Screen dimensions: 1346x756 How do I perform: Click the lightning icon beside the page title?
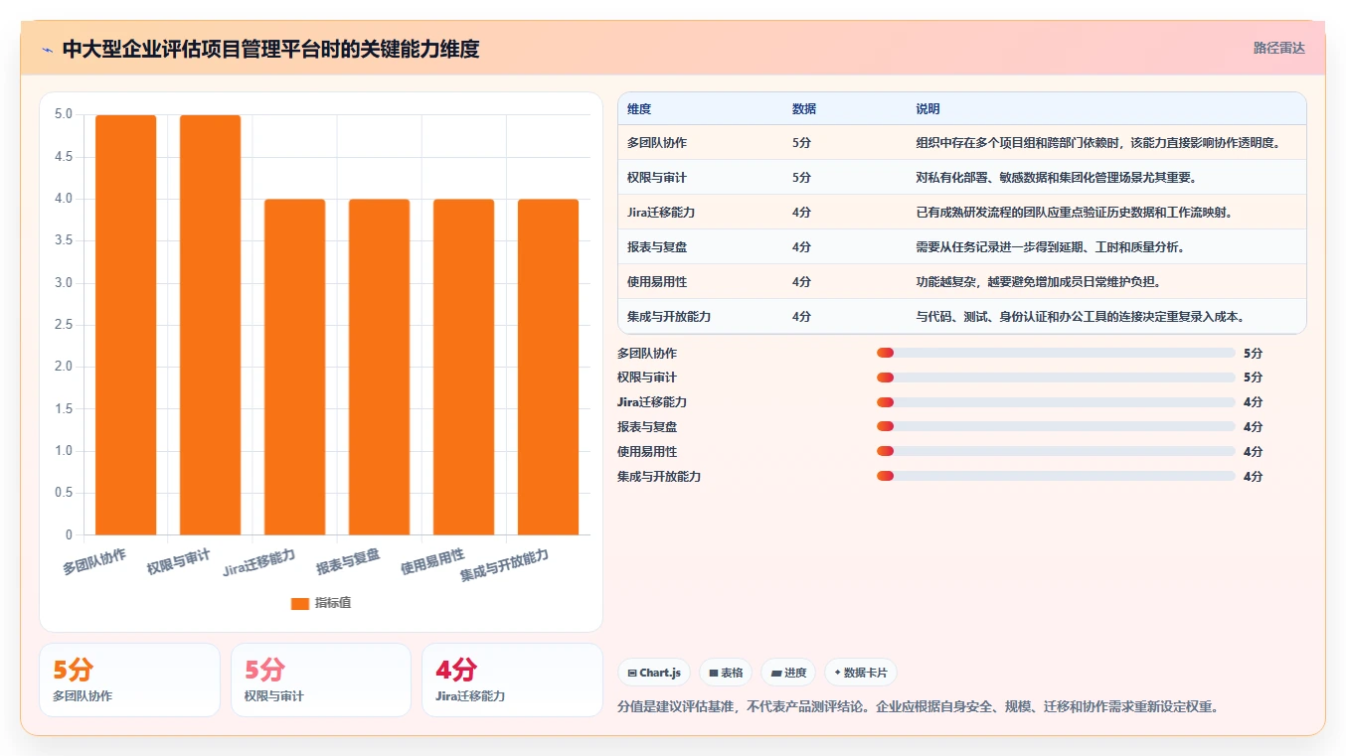pos(48,49)
